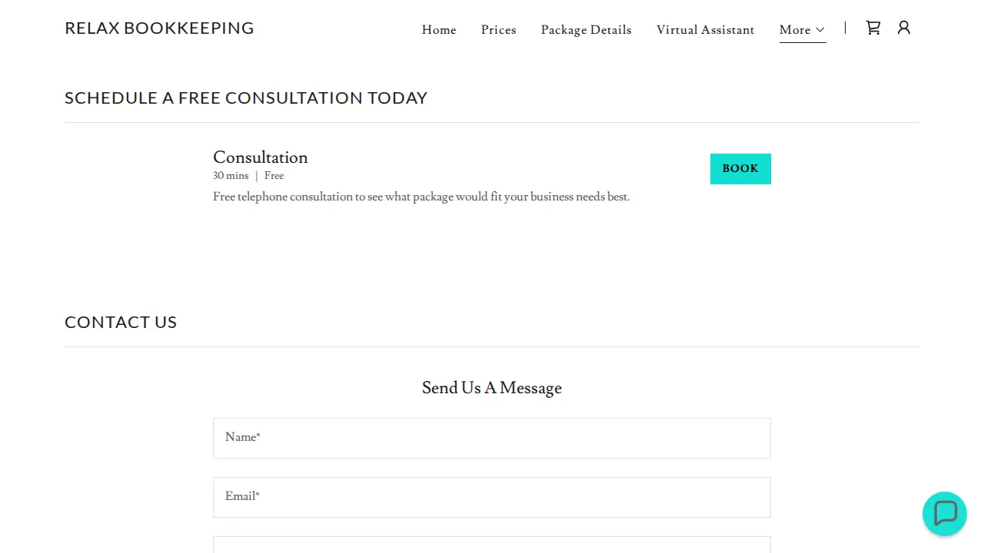Open the chat bubble widget

click(945, 514)
